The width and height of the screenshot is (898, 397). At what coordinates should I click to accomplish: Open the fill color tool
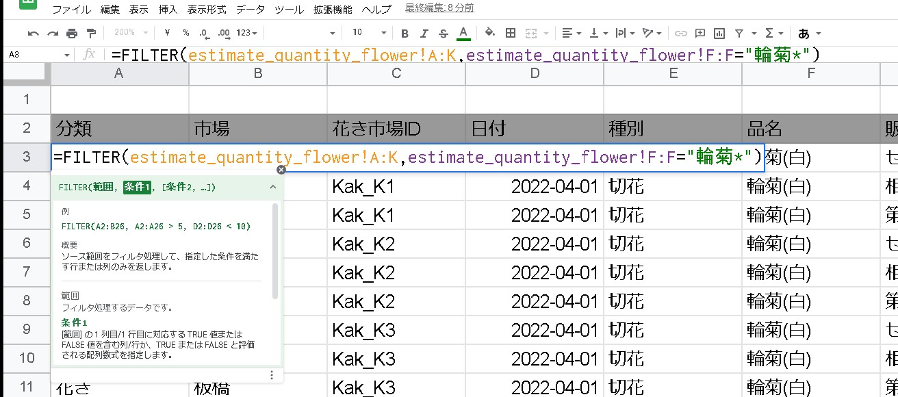click(x=489, y=32)
